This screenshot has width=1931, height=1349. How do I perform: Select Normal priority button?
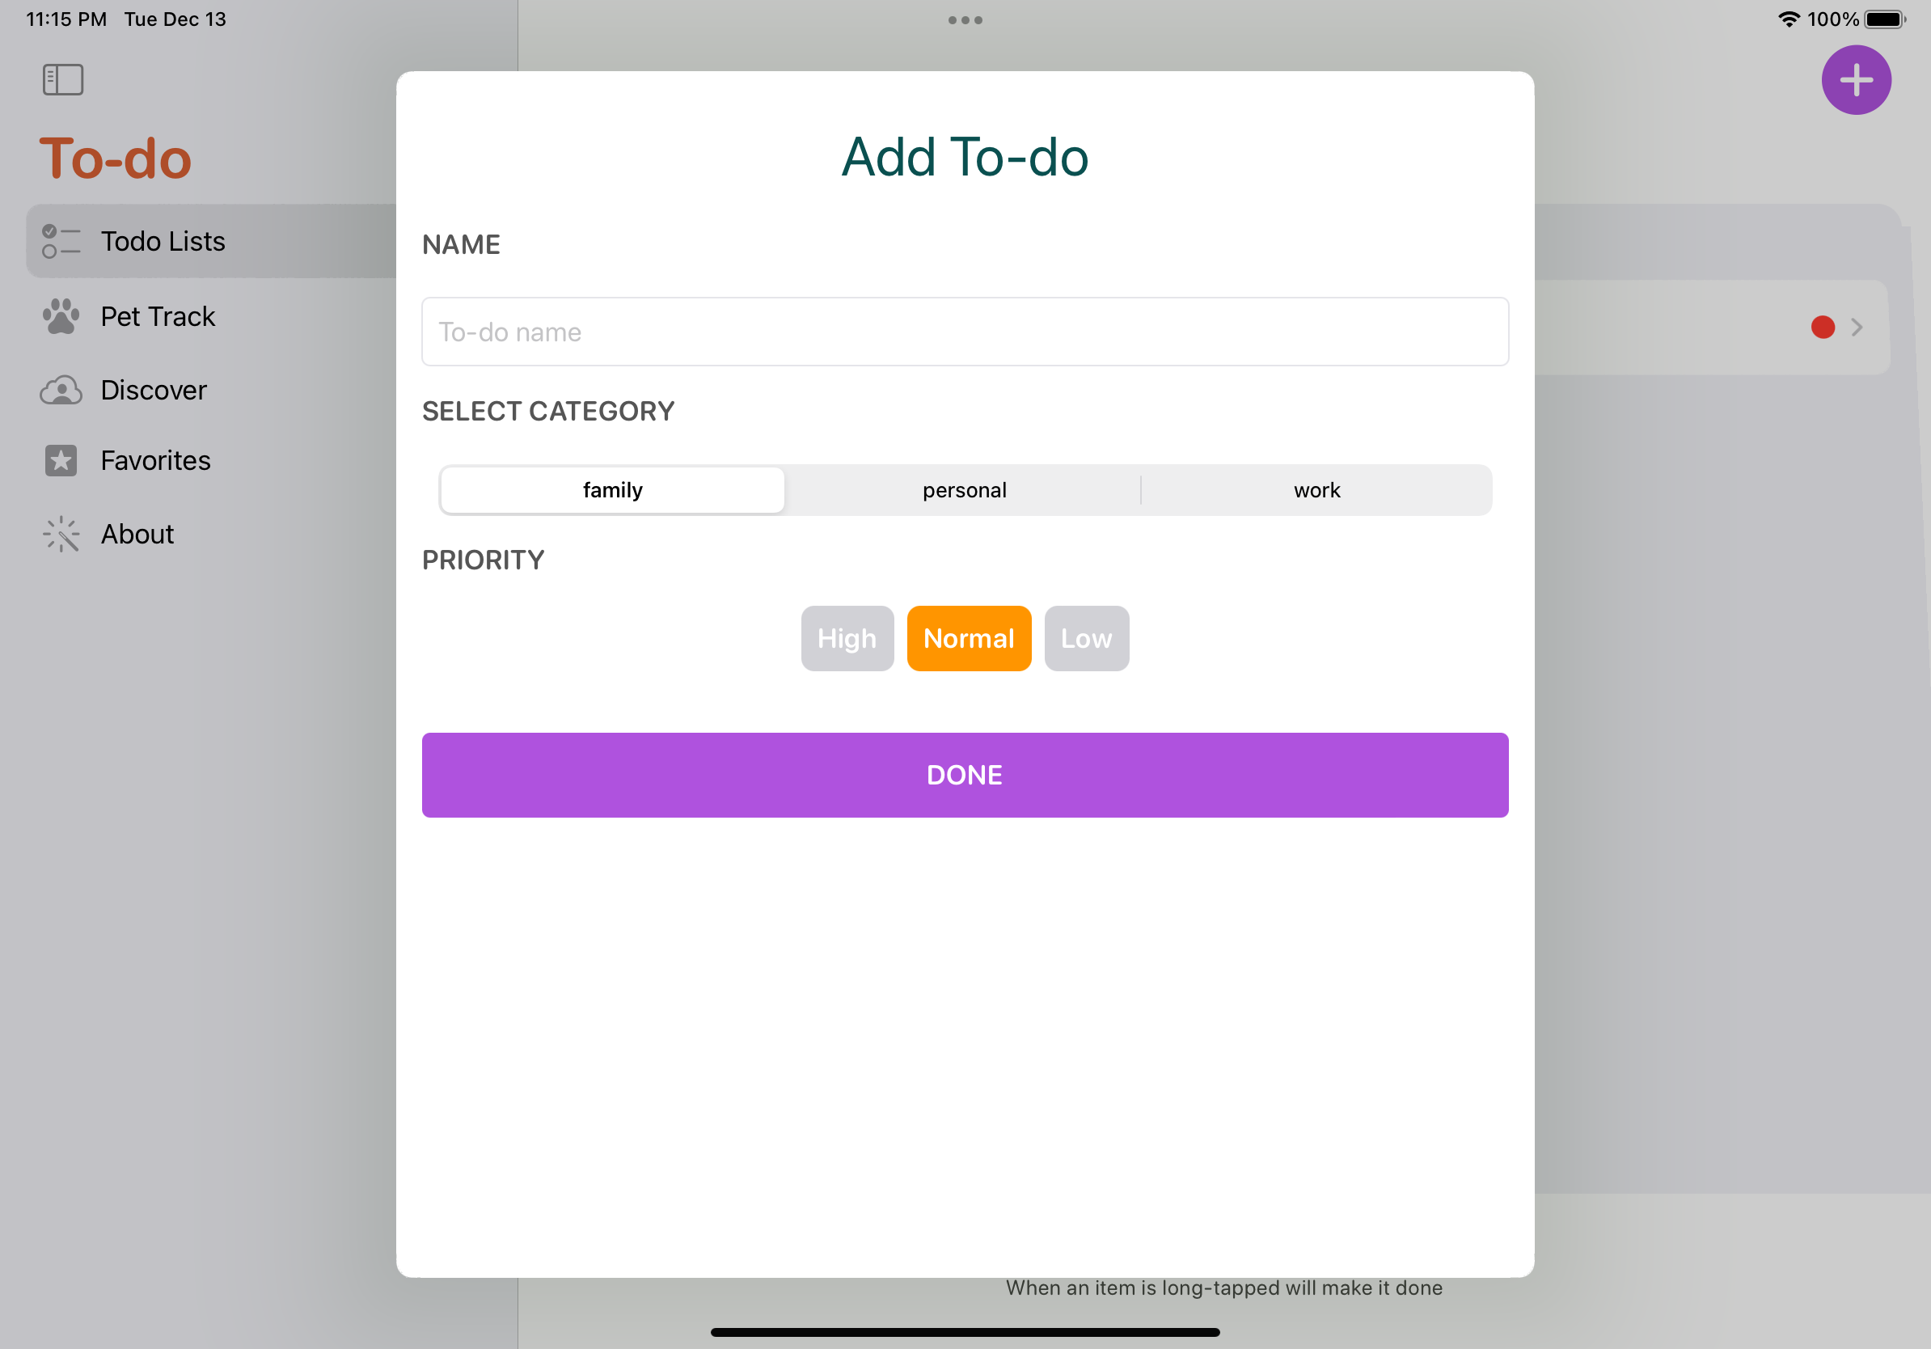click(969, 639)
